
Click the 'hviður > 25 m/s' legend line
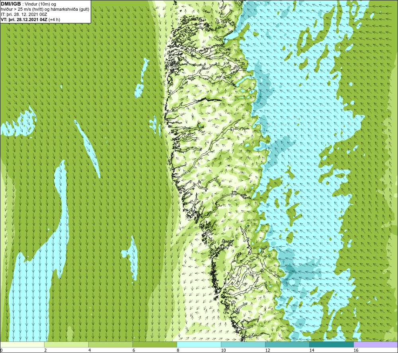pyautogui.click(x=45, y=10)
